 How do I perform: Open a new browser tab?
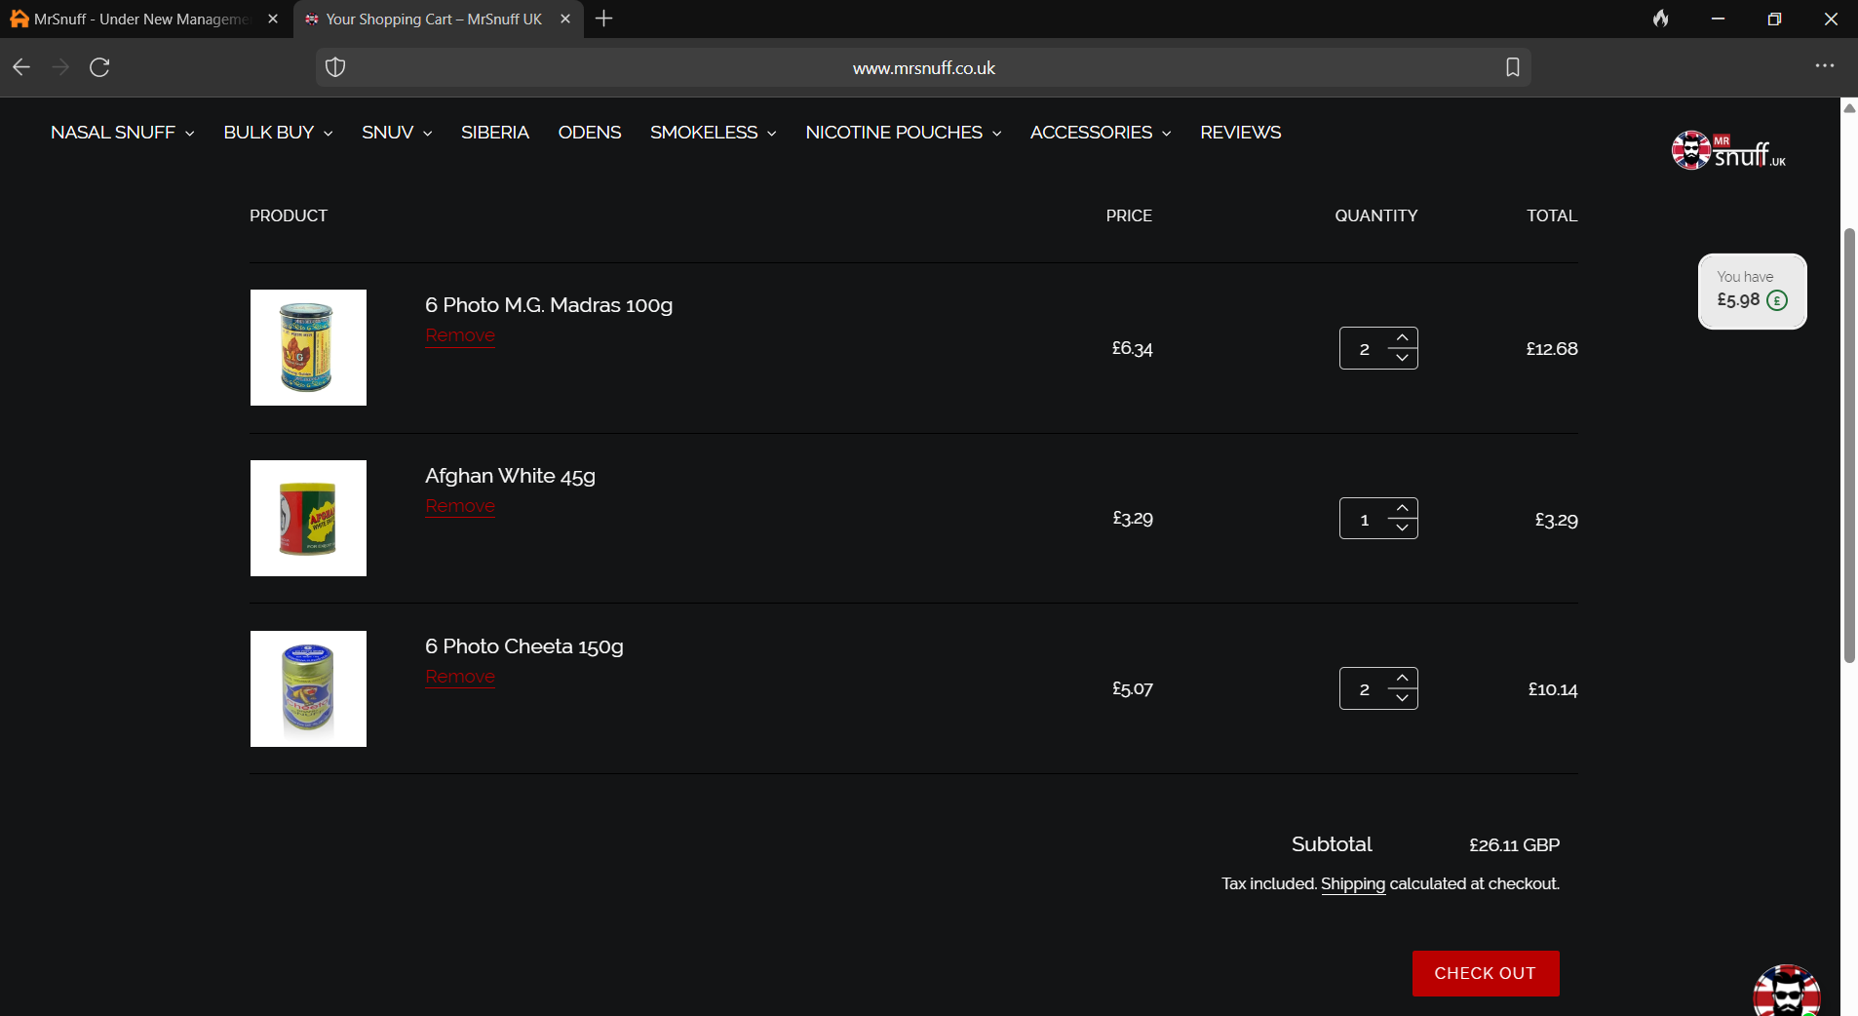coord(604,19)
